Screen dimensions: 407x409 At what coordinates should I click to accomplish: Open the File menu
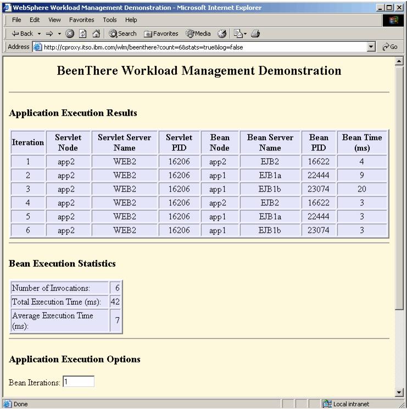click(x=16, y=20)
